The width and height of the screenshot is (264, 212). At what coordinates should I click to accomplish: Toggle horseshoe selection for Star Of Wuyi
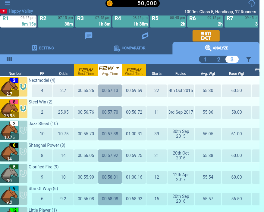click(x=23, y=195)
